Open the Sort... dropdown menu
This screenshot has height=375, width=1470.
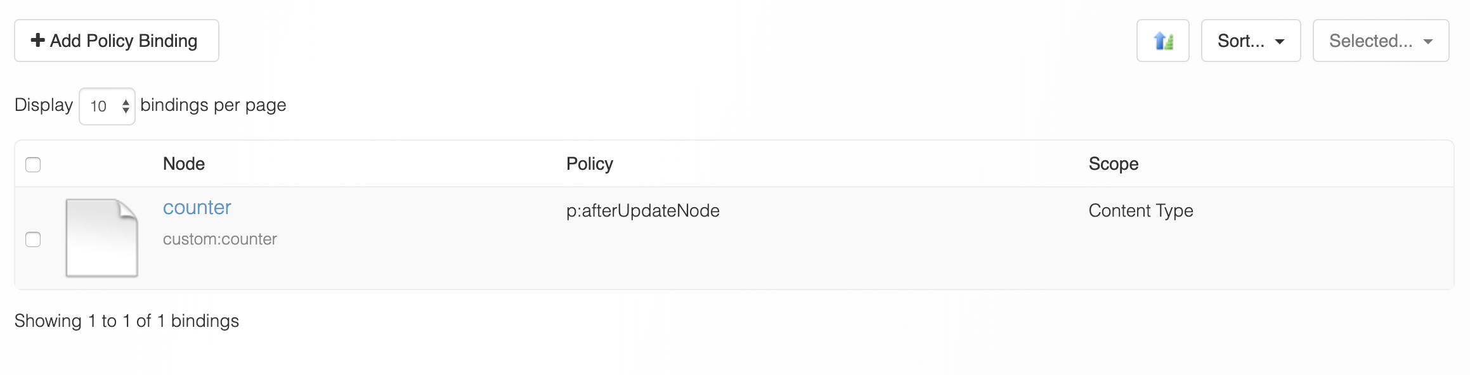click(x=1251, y=41)
